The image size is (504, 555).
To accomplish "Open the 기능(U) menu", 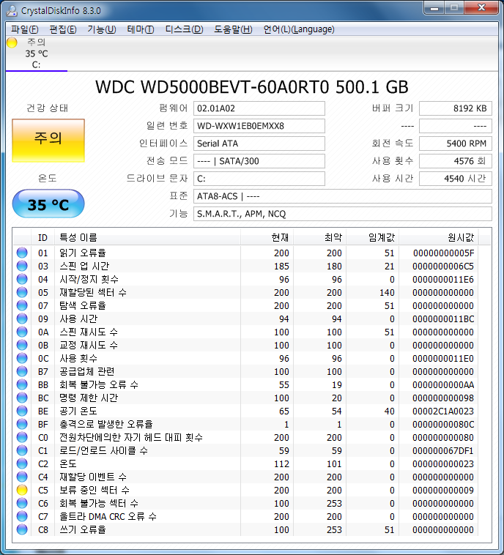I will pos(101,29).
